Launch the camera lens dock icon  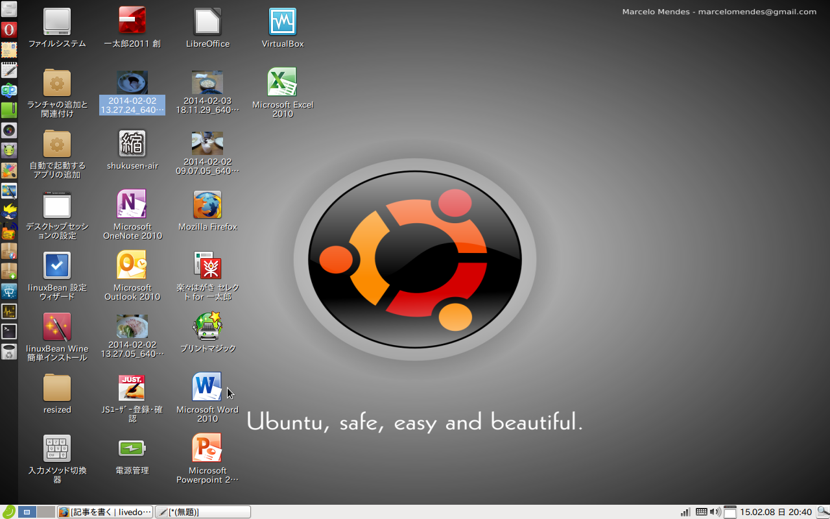(9, 130)
